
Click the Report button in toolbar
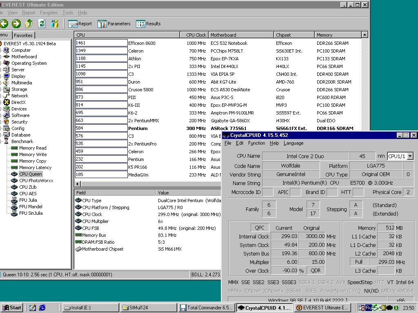(80, 24)
